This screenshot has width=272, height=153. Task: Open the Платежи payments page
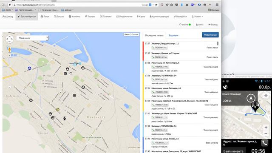coord(106,17)
